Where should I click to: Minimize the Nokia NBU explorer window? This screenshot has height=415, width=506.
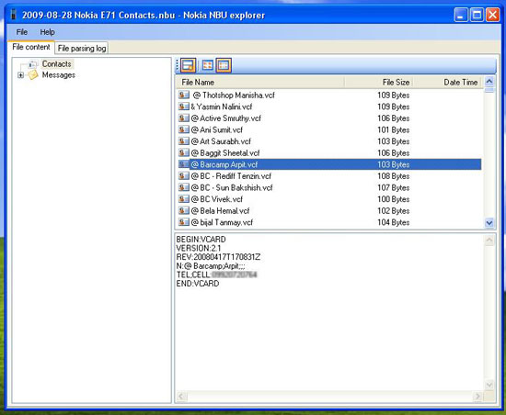point(461,15)
